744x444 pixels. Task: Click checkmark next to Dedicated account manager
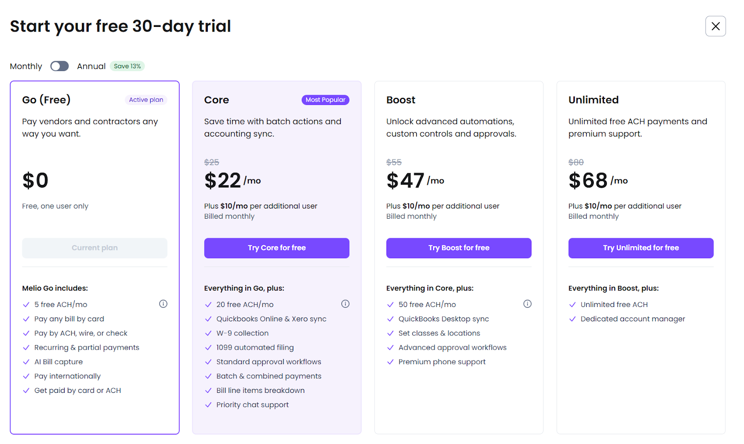pos(572,319)
